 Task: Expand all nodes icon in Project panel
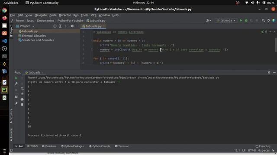pyautogui.click(x=60, y=26)
